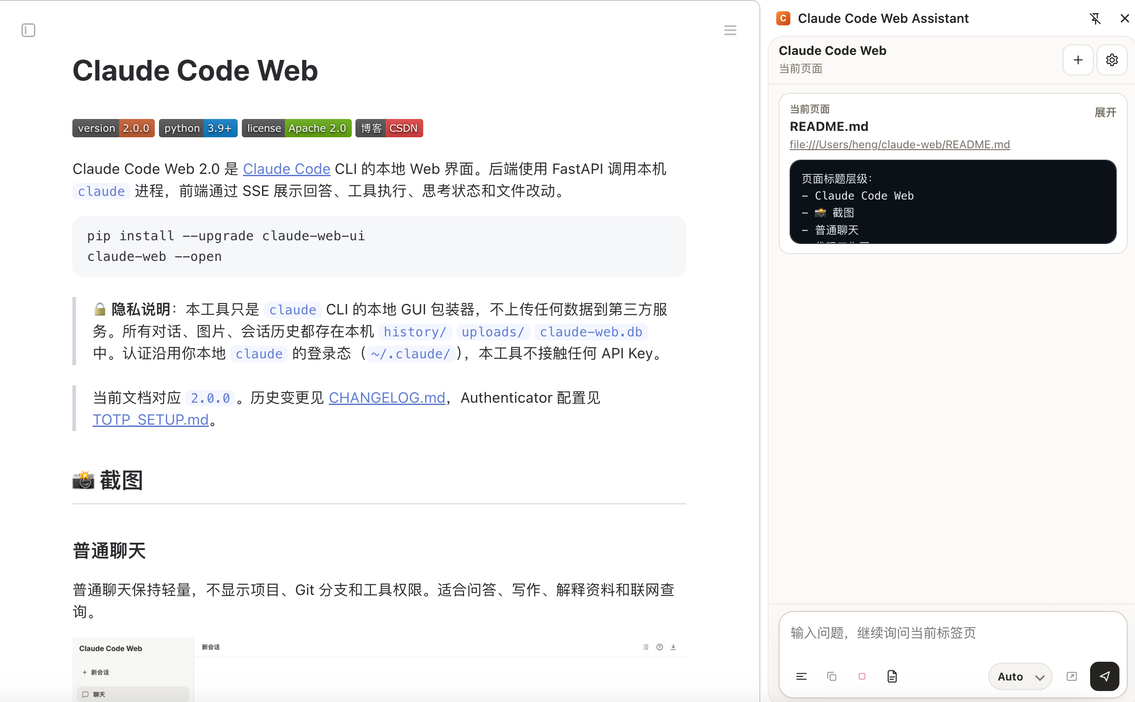Click the license Apache 2.0 badge
Viewport: 1135px width, 702px height.
tap(296, 128)
